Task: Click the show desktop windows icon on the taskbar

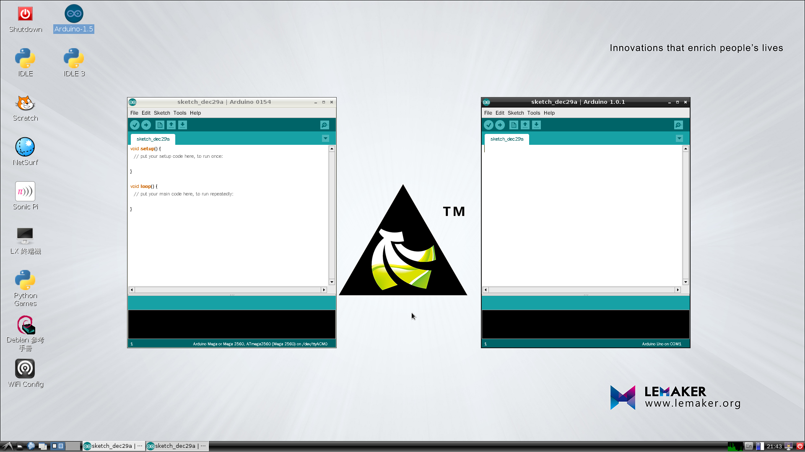Action: coord(42,446)
